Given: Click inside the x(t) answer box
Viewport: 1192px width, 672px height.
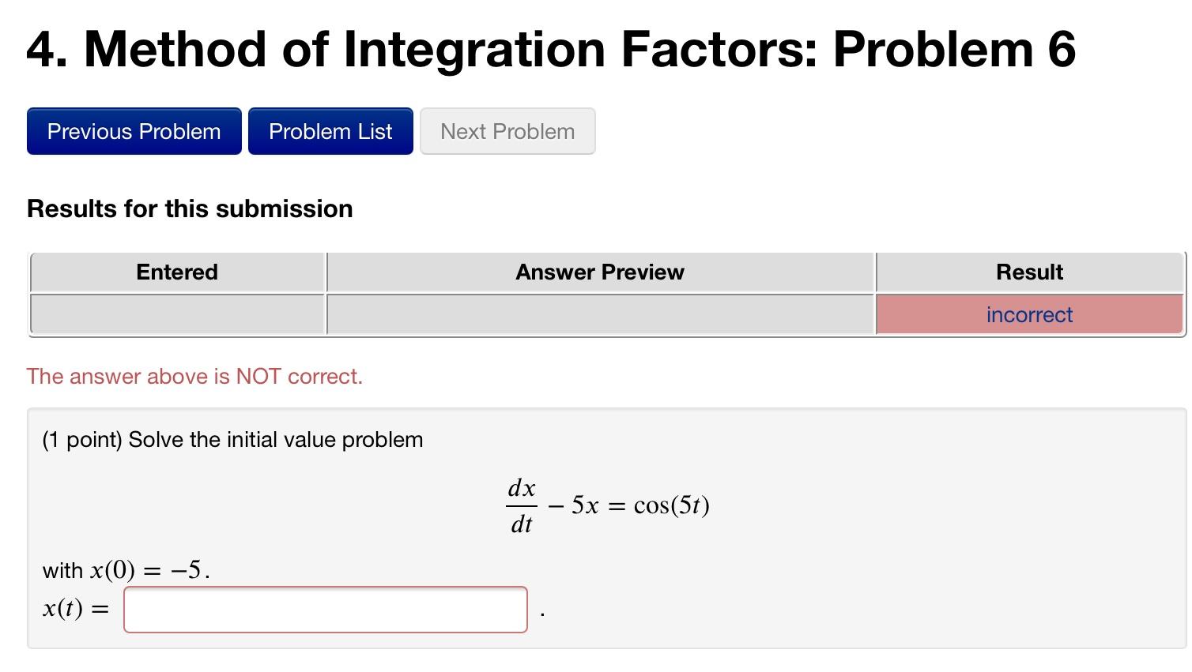Looking at the screenshot, I should (325, 609).
